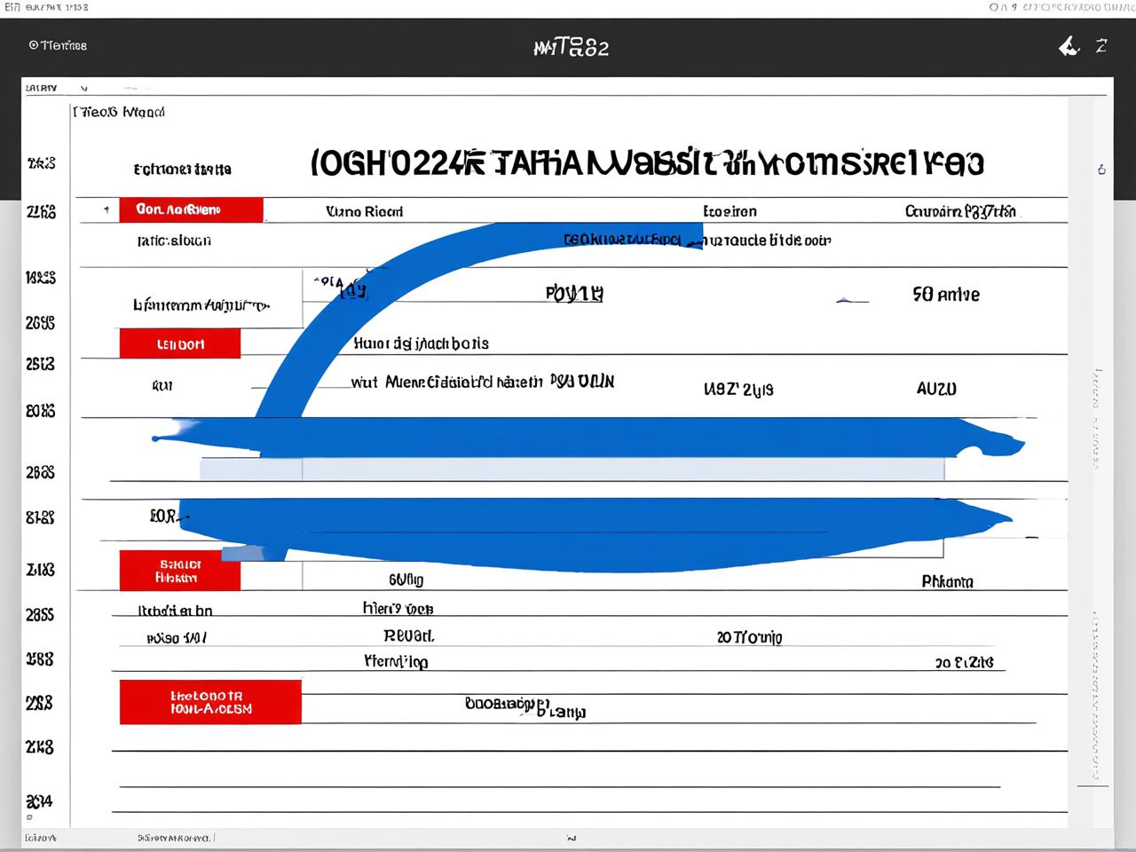
Task: Click the light gray bar between the blue bands
Action: point(572,469)
